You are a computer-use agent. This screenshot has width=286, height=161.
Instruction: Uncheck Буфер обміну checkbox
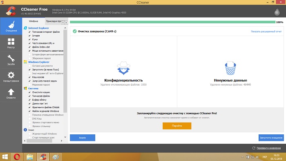[29, 100]
